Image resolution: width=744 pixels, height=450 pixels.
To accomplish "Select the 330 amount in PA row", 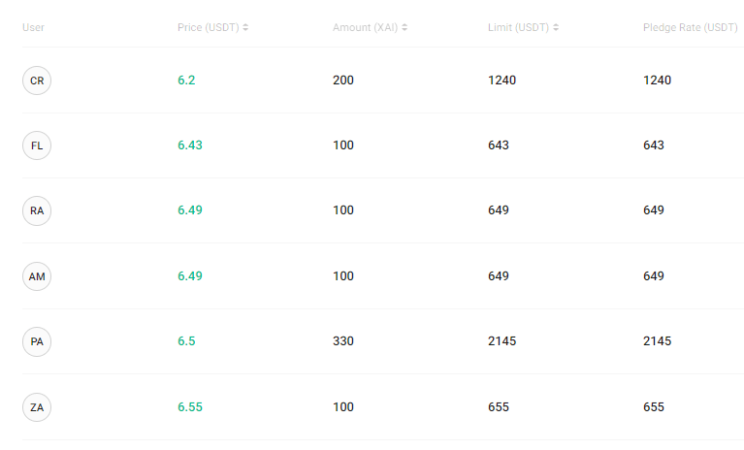I will 343,341.
